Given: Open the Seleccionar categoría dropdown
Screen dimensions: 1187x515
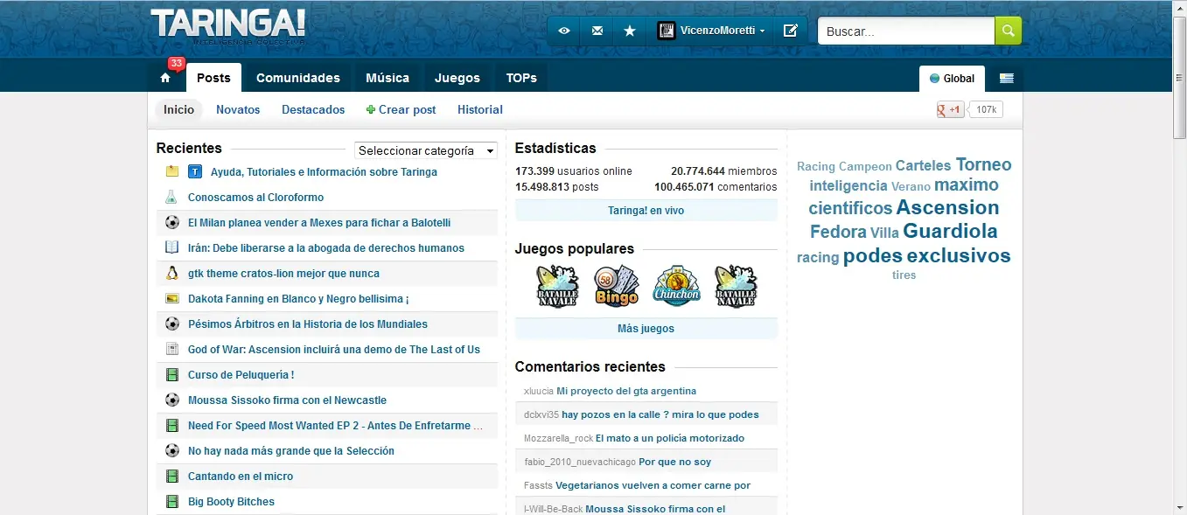Looking at the screenshot, I should click(426, 150).
